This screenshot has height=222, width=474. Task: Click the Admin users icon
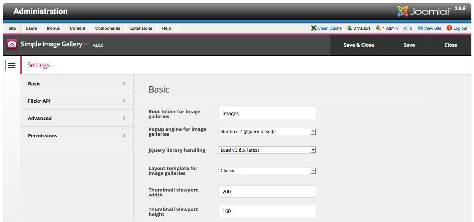(x=378, y=28)
